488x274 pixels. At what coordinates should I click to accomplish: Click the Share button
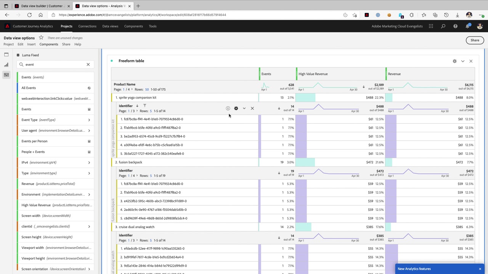pyautogui.click(x=475, y=40)
